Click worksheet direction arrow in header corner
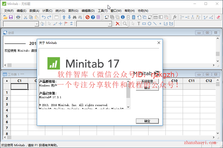This screenshot has height=148, width=223. coord(7,81)
